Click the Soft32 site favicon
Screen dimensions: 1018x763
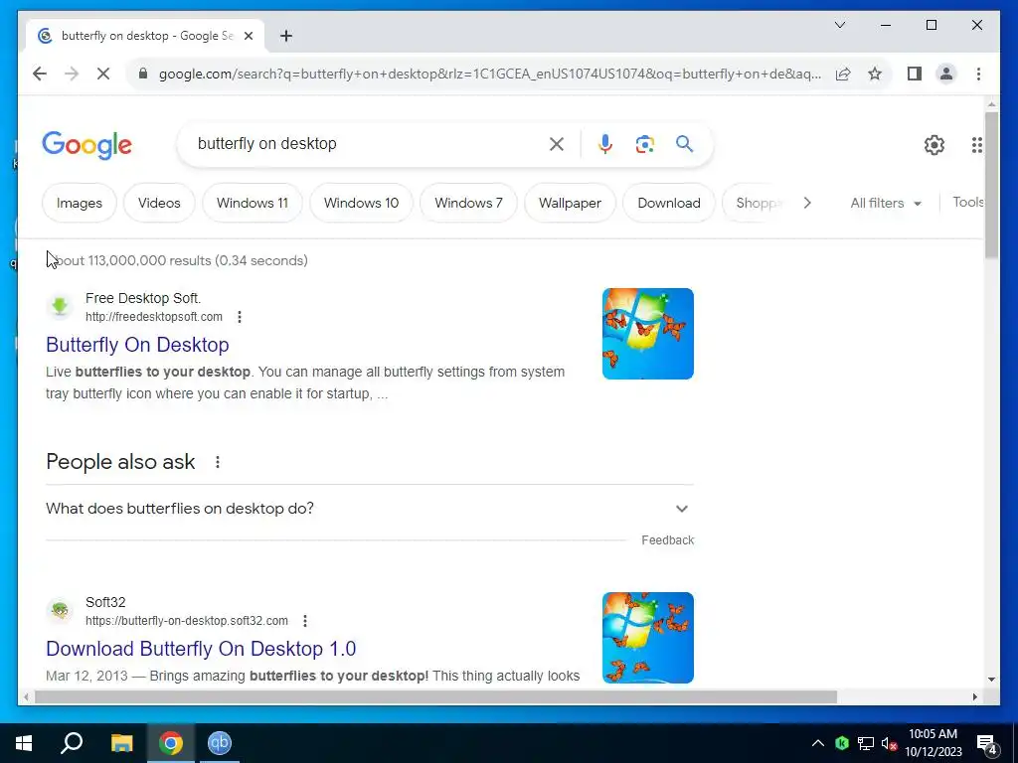[60, 610]
